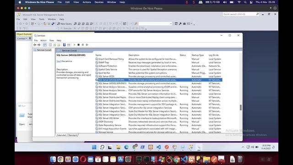Open the Services Help menu

59,40
